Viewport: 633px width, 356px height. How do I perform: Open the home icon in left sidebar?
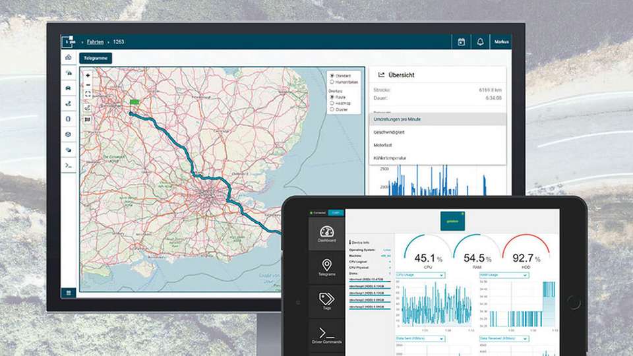tap(69, 57)
